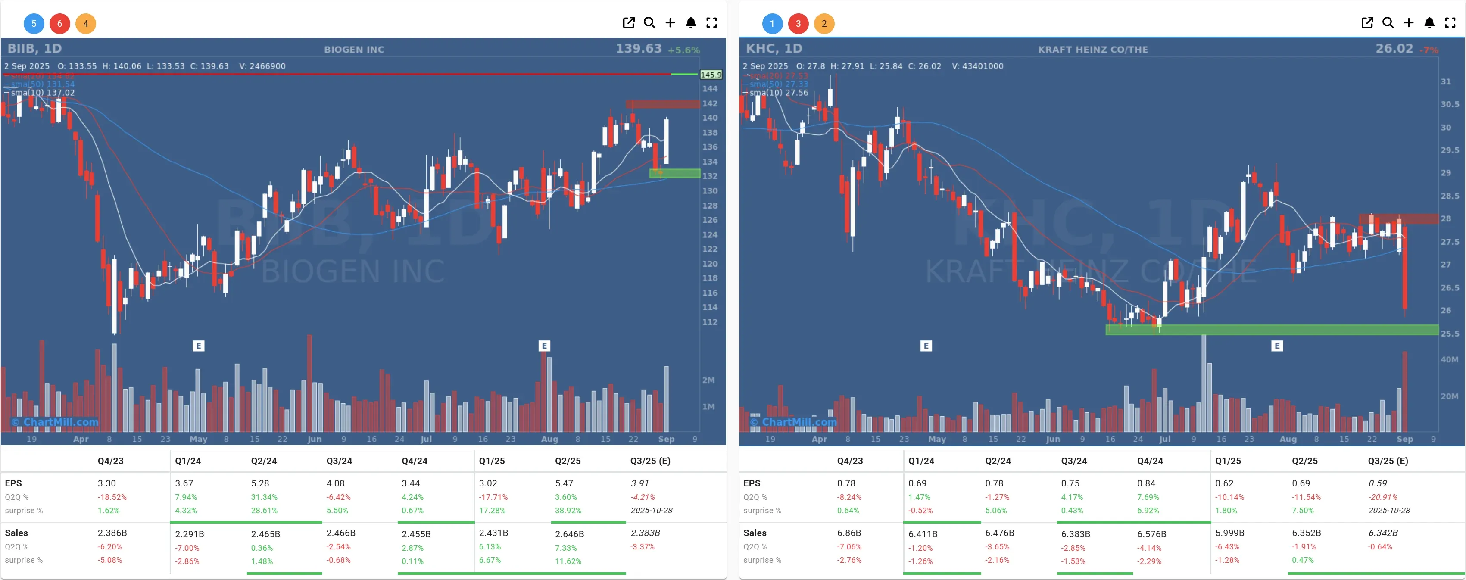Click BIIB Q3/25 (E) column header
The width and height of the screenshot is (1466, 580).
[x=650, y=461]
